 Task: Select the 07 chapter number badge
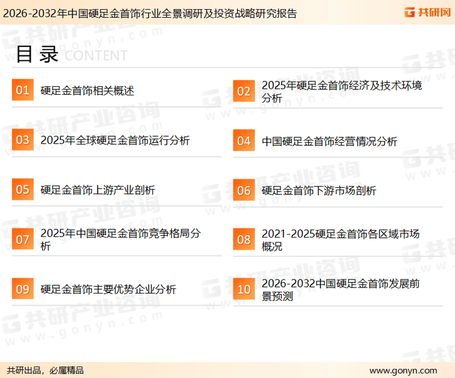point(22,239)
